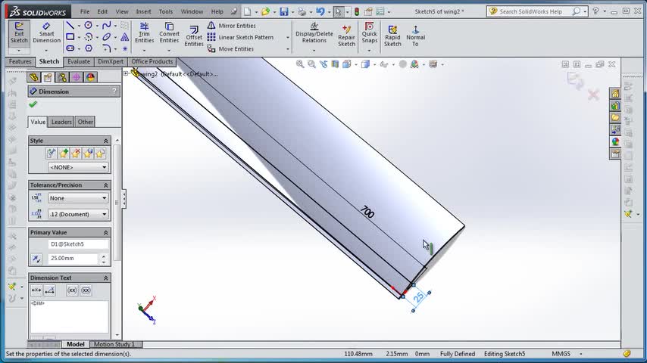Switch to the Leaders tab

pyautogui.click(x=61, y=122)
